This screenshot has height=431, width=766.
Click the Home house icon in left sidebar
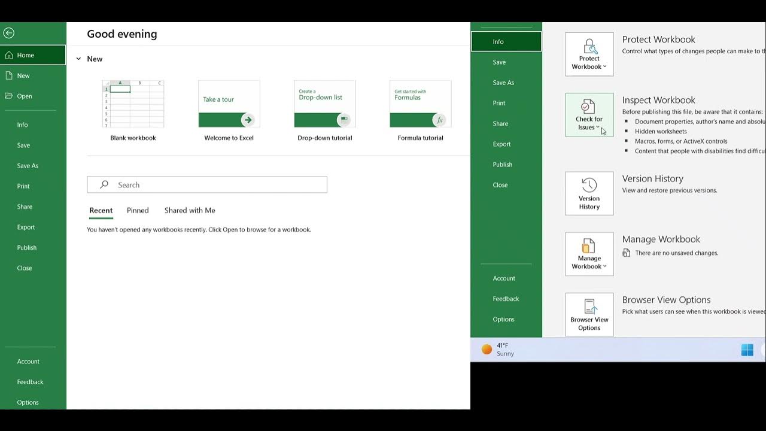pos(9,55)
